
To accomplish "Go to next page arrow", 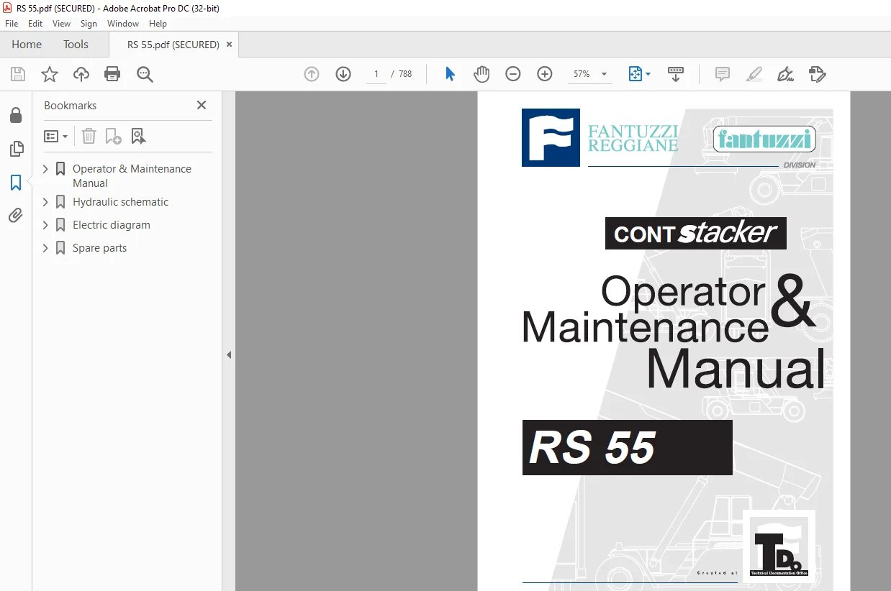I will pyautogui.click(x=343, y=74).
